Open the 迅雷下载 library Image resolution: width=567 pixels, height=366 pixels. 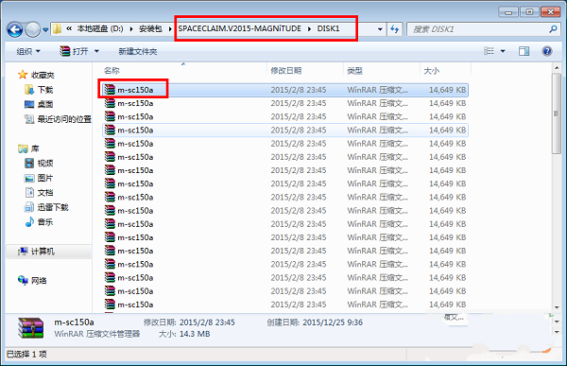pos(46,207)
